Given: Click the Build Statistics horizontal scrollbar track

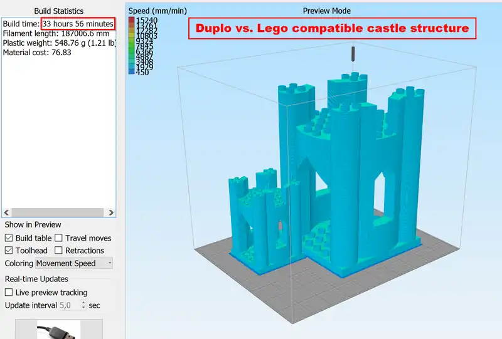Looking at the screenshot, I should point(58,212).
